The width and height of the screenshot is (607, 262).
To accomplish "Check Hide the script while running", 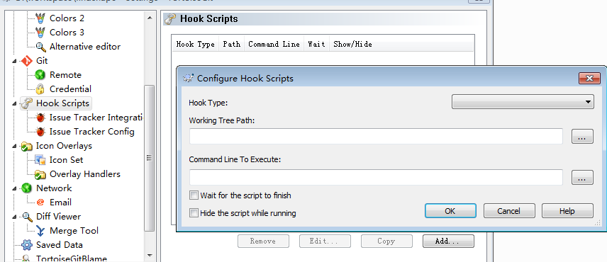I will tap(194, 213).
